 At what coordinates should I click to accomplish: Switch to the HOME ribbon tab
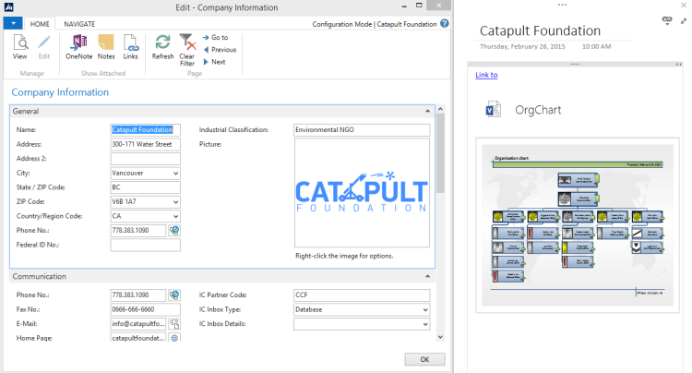[40, 24]
